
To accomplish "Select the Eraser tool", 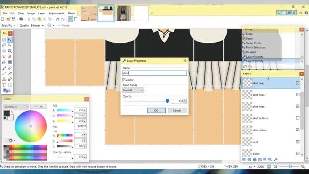I will click(x=10, y=68).
